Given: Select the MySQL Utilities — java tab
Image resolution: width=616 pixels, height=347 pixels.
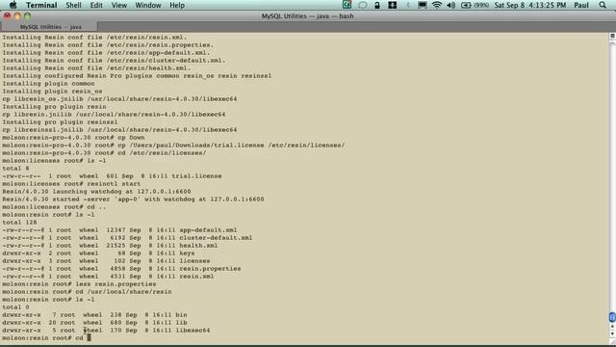Looking at the screenshot, I should click(x=49, y=27).
